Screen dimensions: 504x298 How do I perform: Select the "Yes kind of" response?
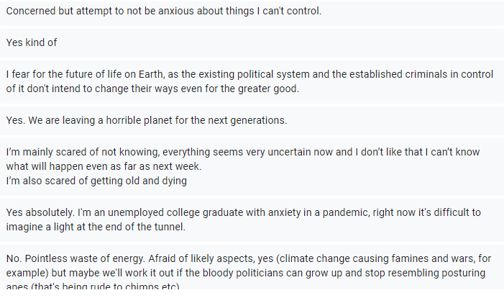[32, 42]
